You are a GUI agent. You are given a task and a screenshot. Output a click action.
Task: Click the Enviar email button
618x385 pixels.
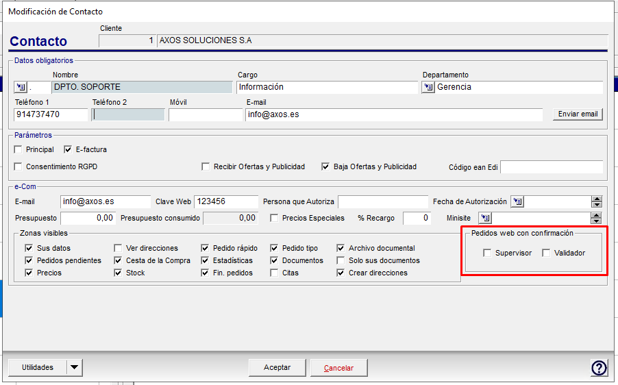point(578,114)
